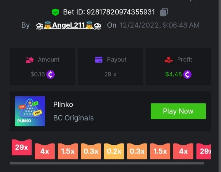Open the Plinko game thumbnail
The image size is (221, 172).
30,111
